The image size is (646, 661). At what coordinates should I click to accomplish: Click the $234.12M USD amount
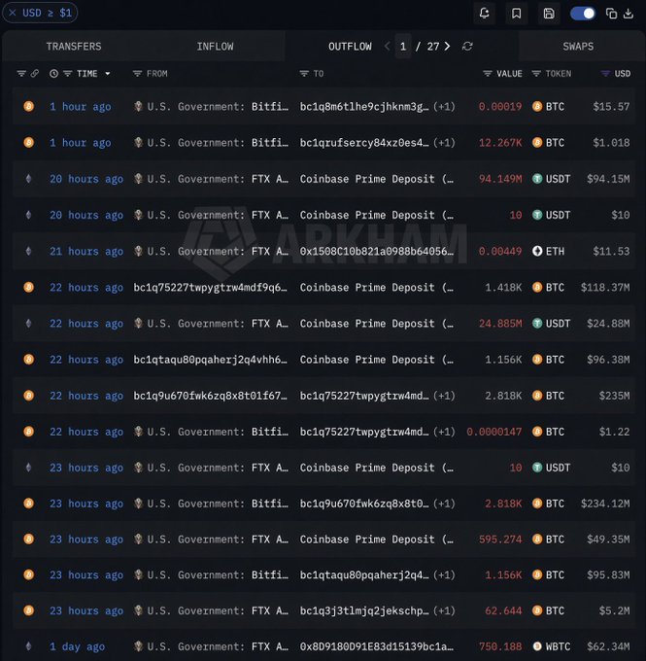(x=605, y=504)
